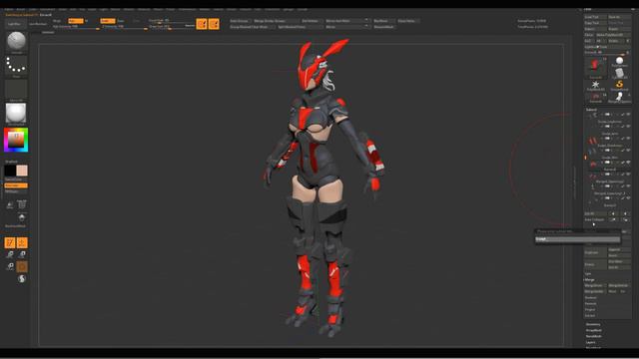
Task: Expand the Project subsection
Action: 590,310
